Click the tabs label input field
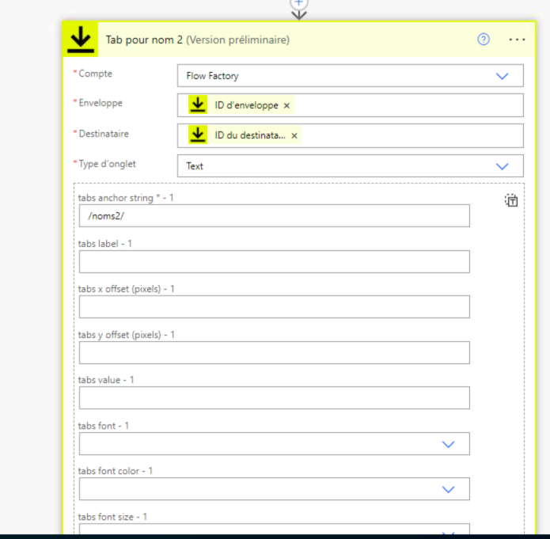Screen dimensions: 550x539 [274, 262]
